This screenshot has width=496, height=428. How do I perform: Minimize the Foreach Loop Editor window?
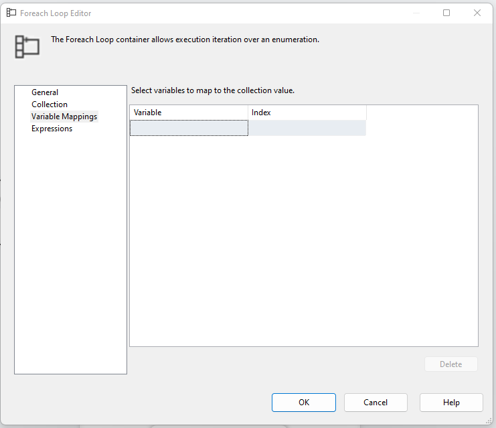tap(416, 13)
